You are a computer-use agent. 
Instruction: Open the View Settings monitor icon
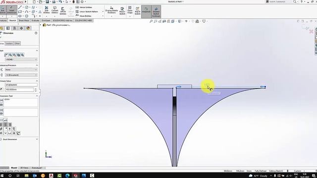[x=204, y=21]
